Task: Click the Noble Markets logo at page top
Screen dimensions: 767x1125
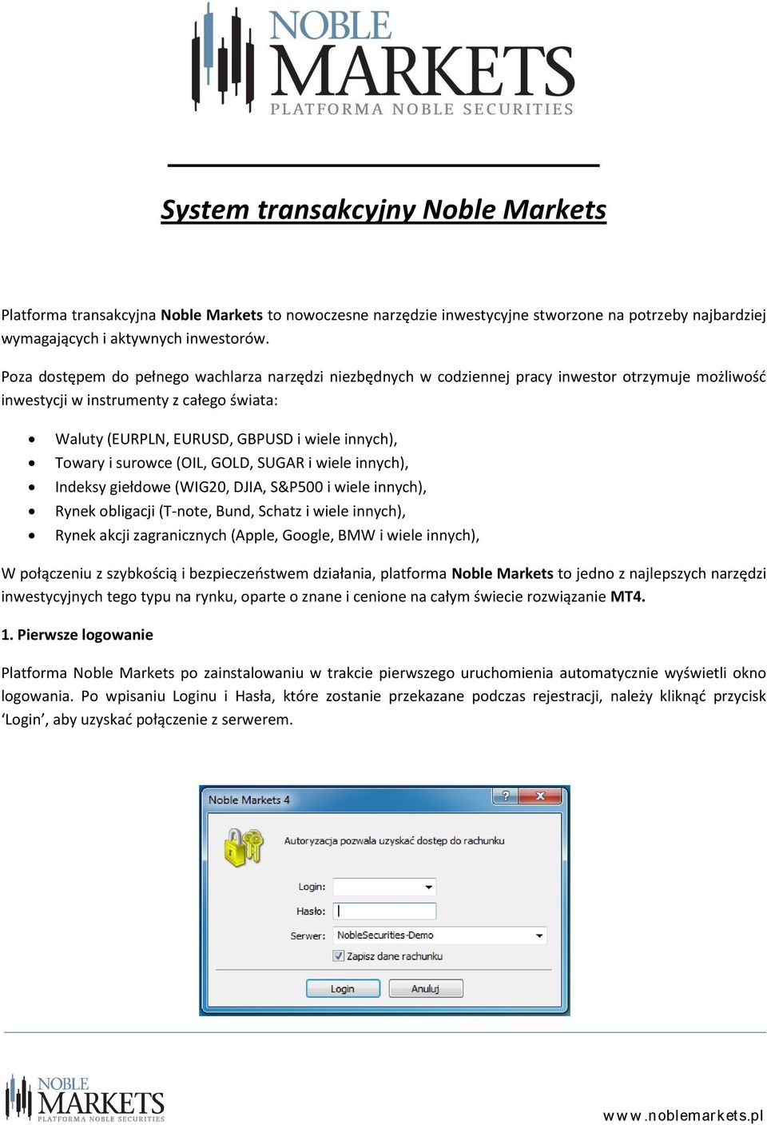Action: click(383, 58)
